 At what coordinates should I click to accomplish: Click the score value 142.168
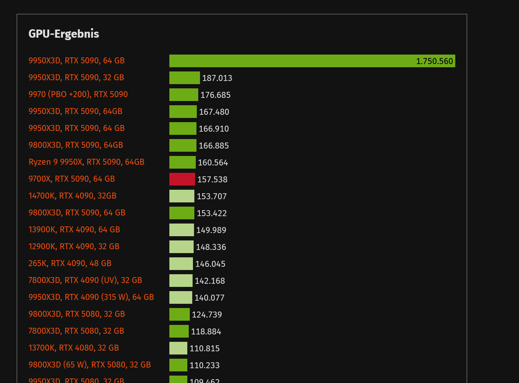pos(210,281)
